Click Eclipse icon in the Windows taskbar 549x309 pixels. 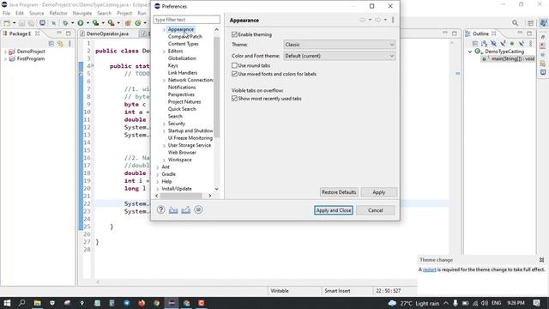click(172, 303)
